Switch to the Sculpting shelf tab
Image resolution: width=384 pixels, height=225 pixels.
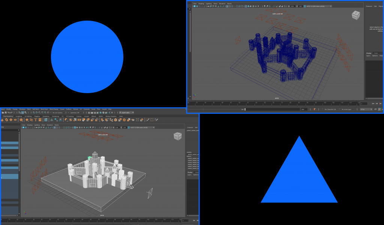pos(18,116)
